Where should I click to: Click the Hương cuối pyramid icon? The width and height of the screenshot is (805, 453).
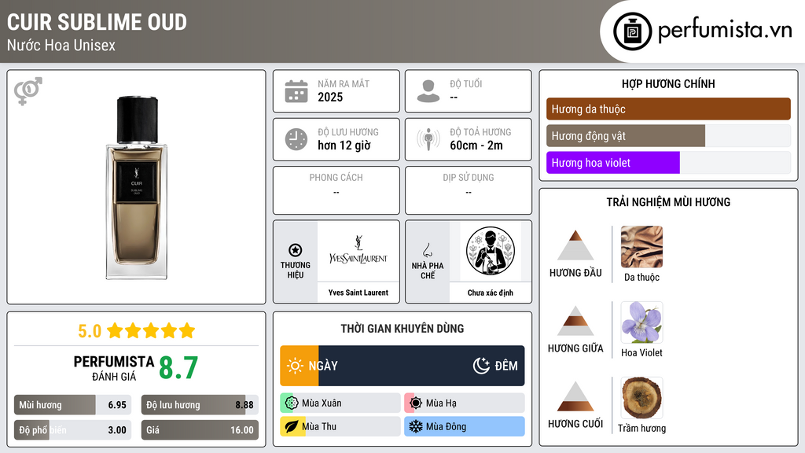[575, 396]
